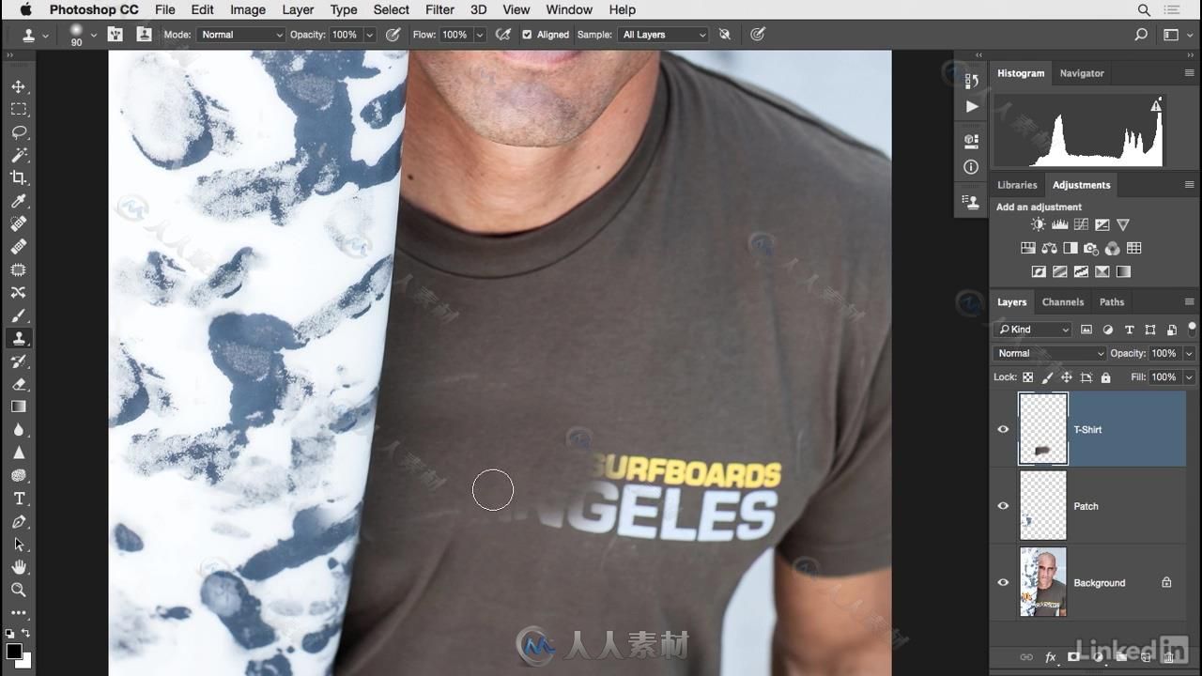This screenshot has height=676, width=1202.
Task: Select the Path Selection tool
Action: [18, 545]
